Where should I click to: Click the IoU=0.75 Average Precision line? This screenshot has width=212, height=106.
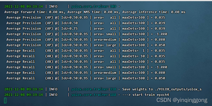[x=86, y=28]
